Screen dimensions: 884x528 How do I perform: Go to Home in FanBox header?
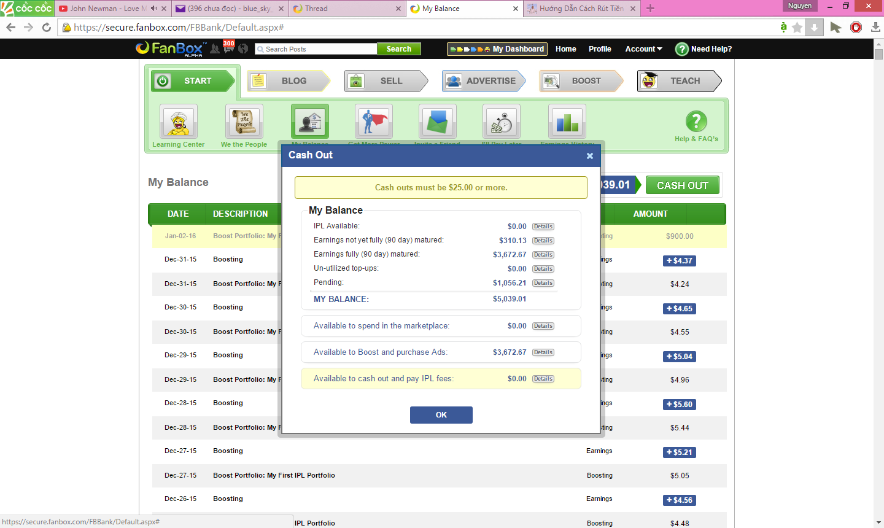coord(566,49)
